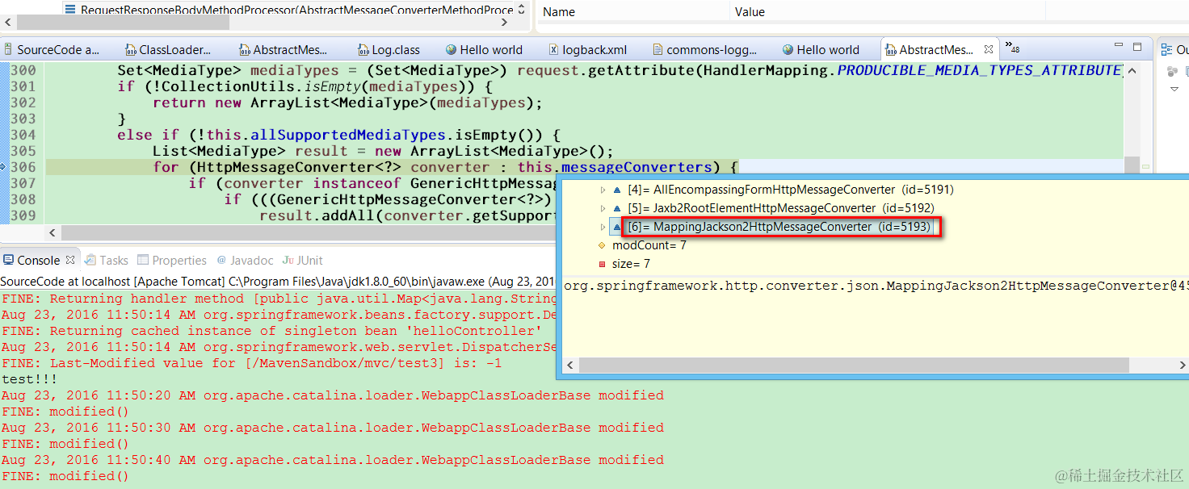Click line number 300 in gutter

point(23,70)
